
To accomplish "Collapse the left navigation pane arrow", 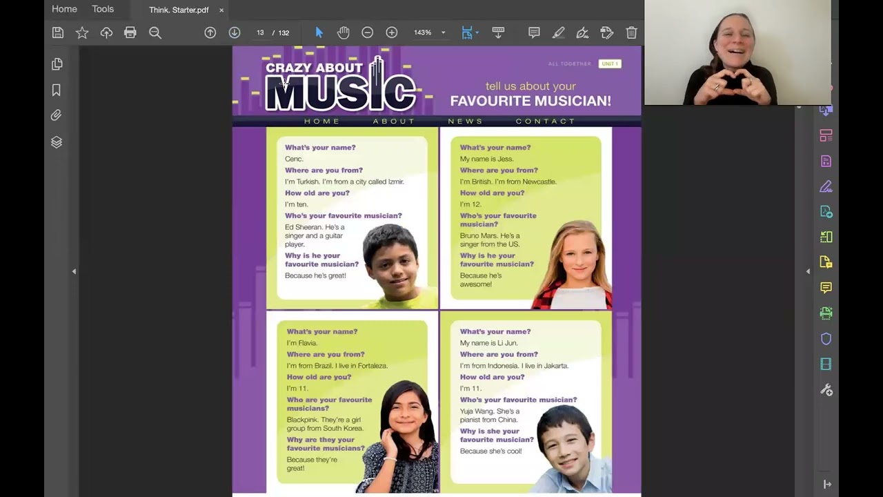I will pos(74,271).
